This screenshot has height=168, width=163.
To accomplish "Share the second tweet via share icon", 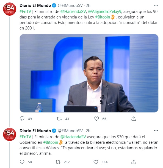I will (134, 162).
